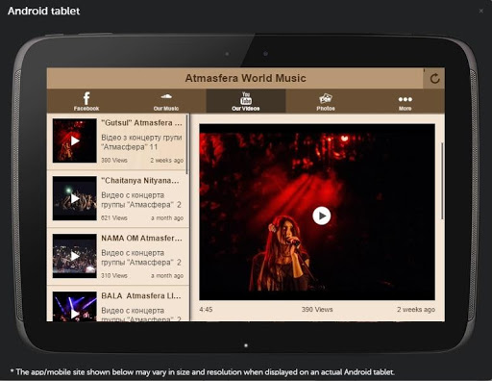Select the BALA Atmasfera LI... title

141,295
